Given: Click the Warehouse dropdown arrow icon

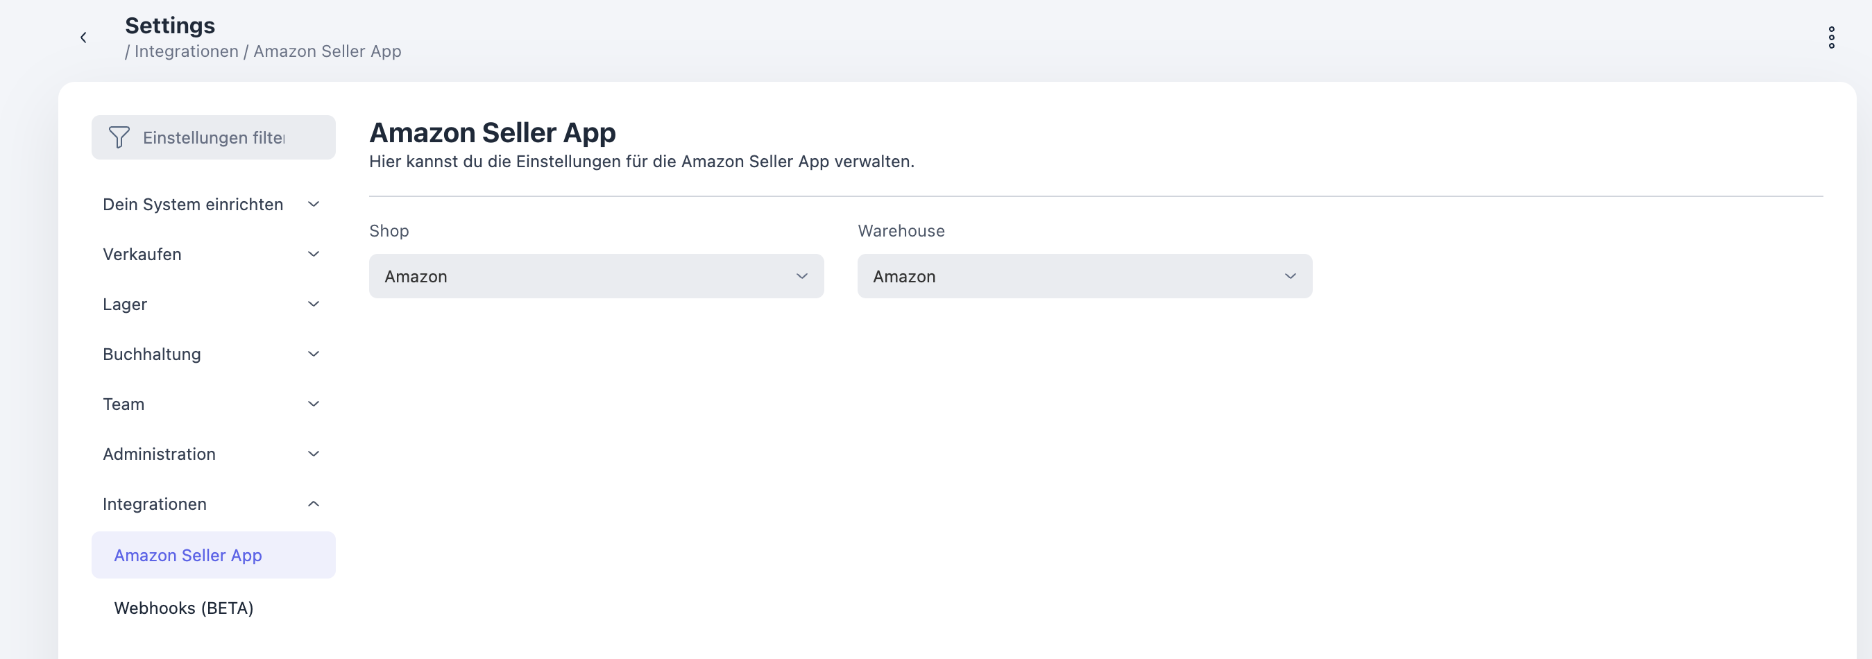Looking at the screenshot, I should 1290,276.
